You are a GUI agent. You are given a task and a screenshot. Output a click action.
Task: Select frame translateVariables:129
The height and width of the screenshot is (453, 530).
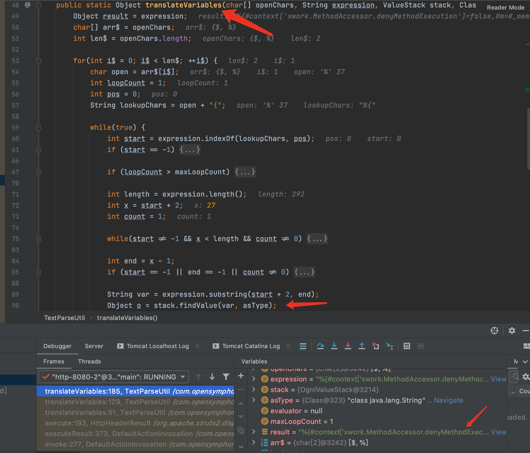click(135, 402)
